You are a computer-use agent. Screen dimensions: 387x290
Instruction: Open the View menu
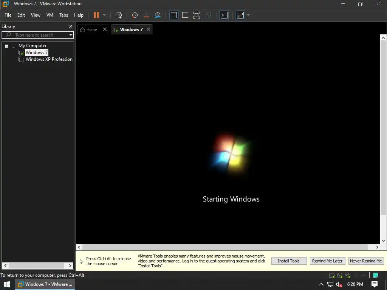tap(36, 15)
